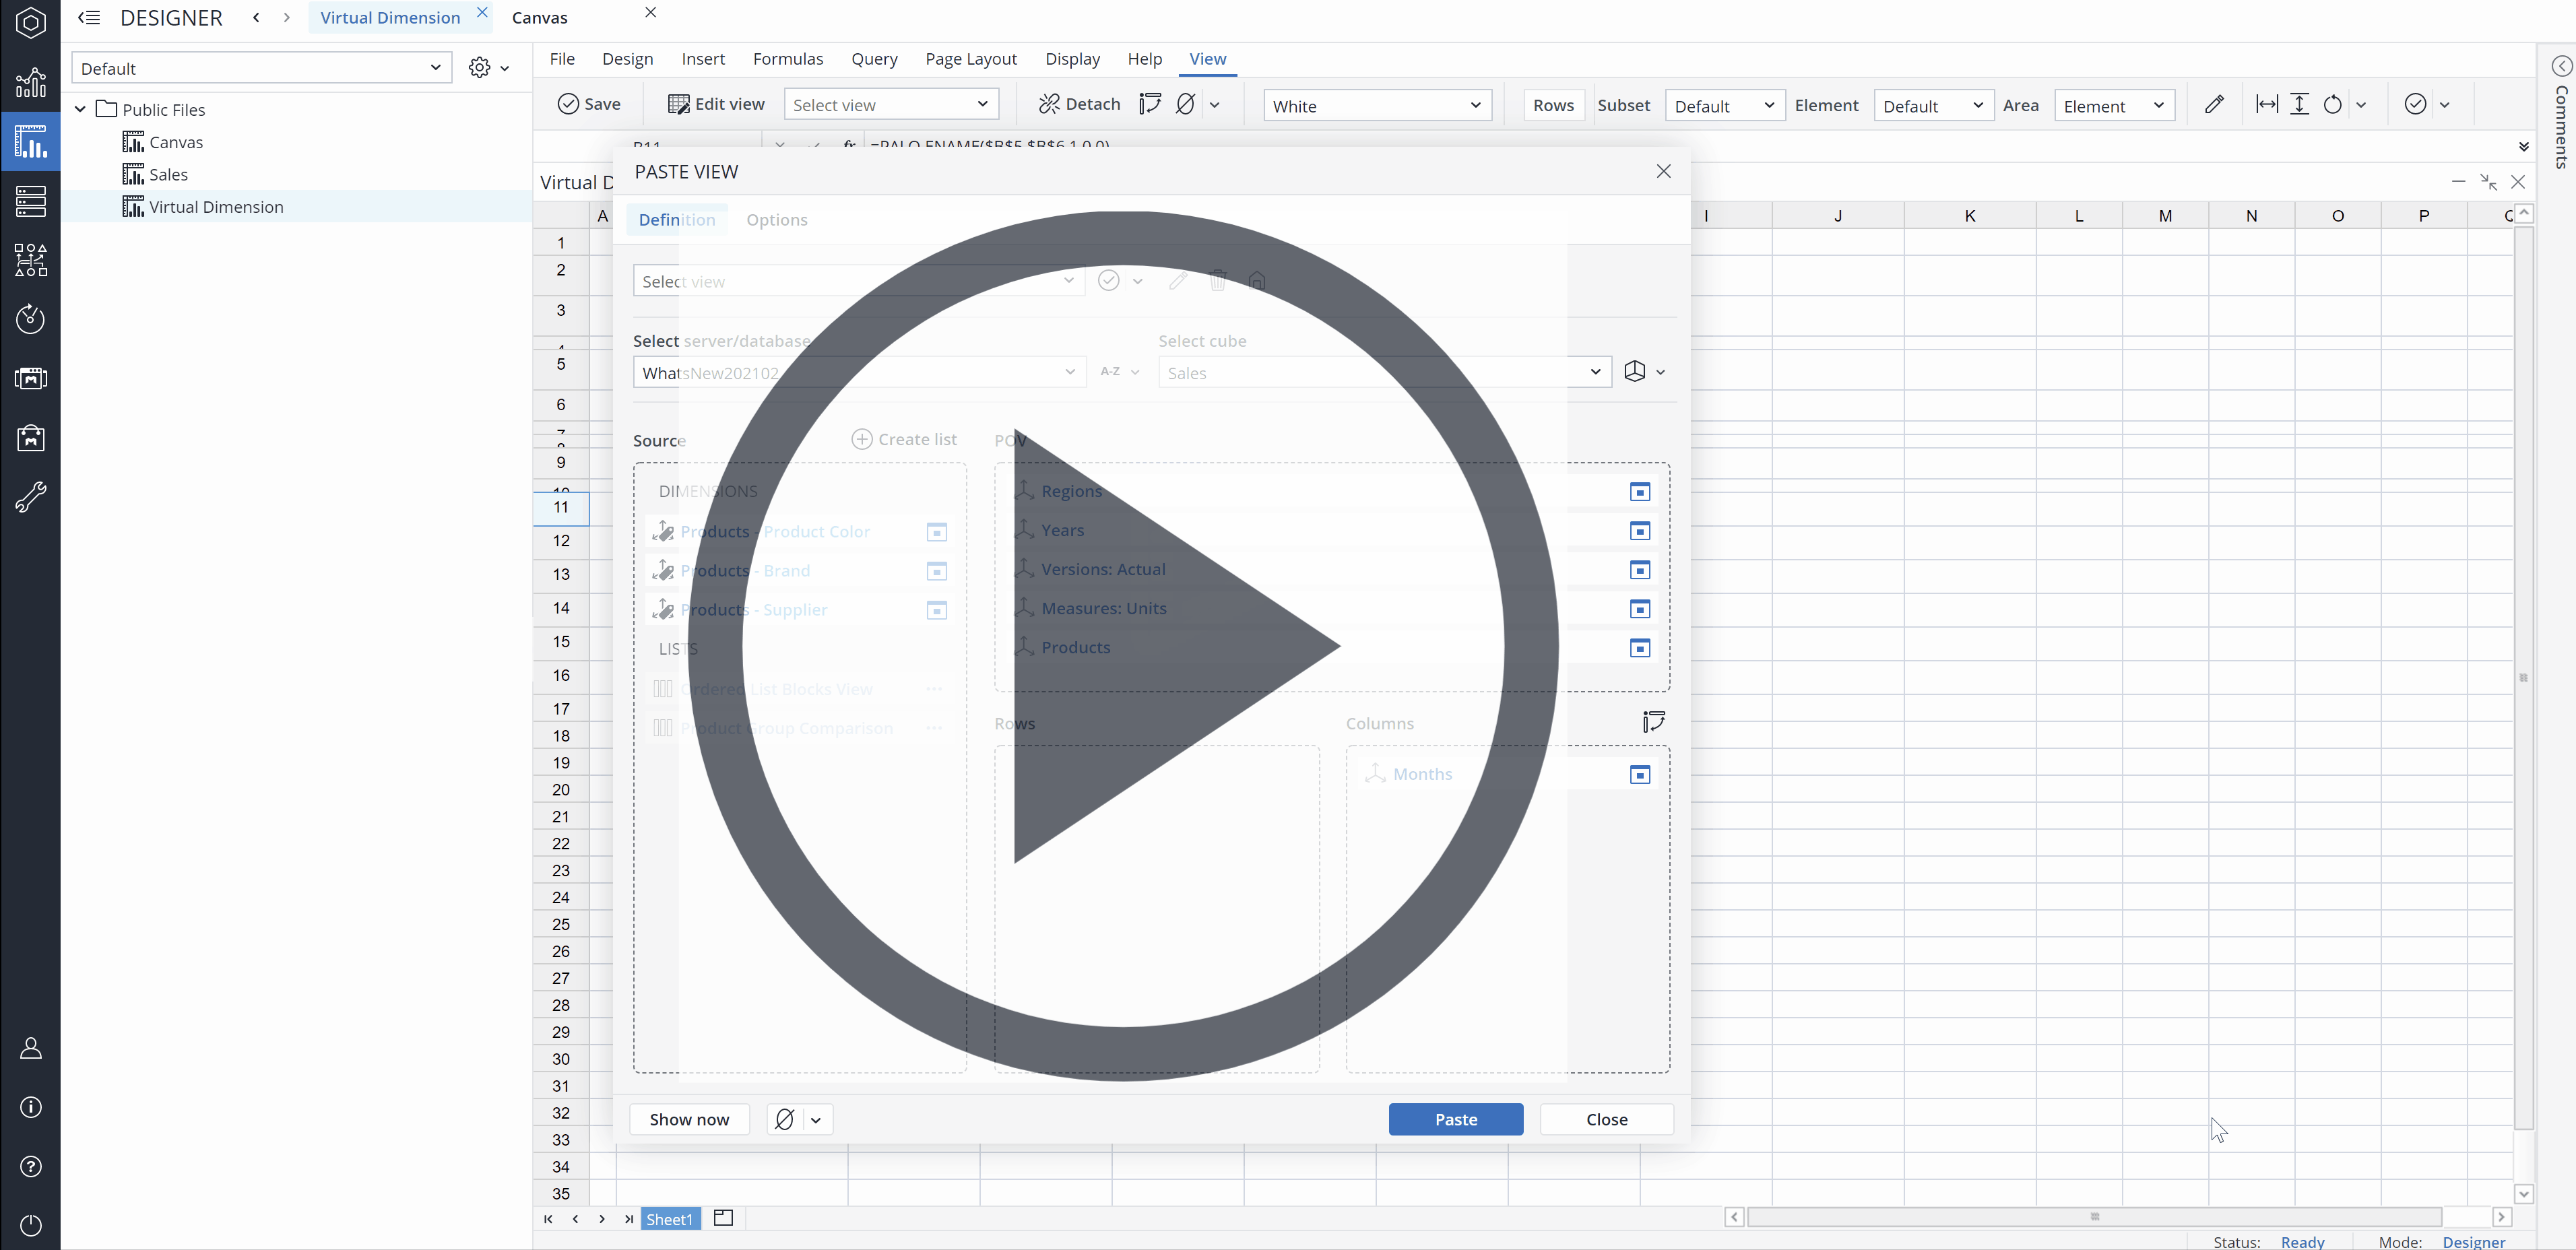Open the user account icon in sidebar
Screen dimensions: 2576x1250
coord(30,1048)
